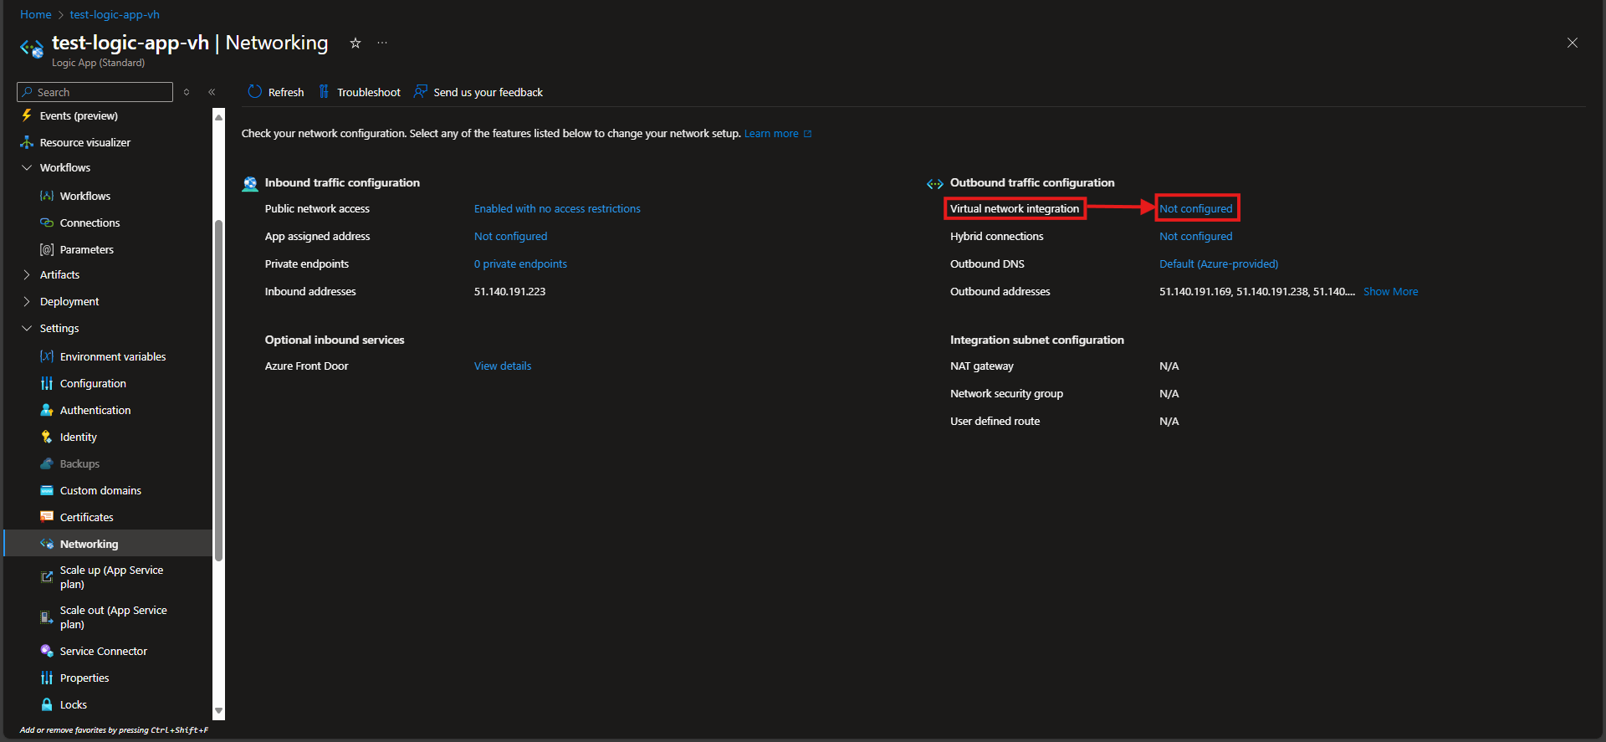Click 'Not configured' for App assigned address

pyautogui.click(x=510, y=236)
